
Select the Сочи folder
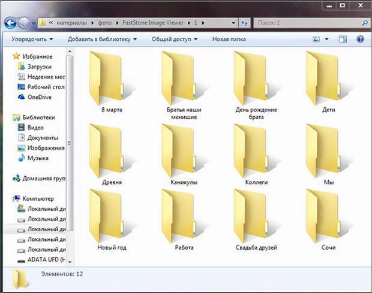tap(328, 220)
